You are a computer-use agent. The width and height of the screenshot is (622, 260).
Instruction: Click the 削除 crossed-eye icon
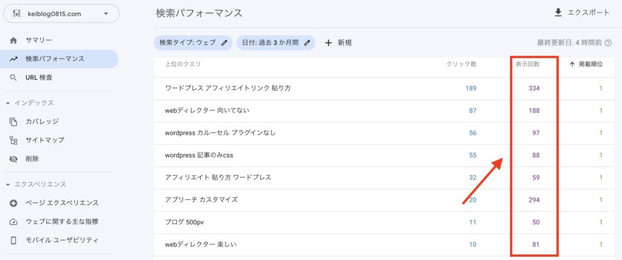point(13,159)
